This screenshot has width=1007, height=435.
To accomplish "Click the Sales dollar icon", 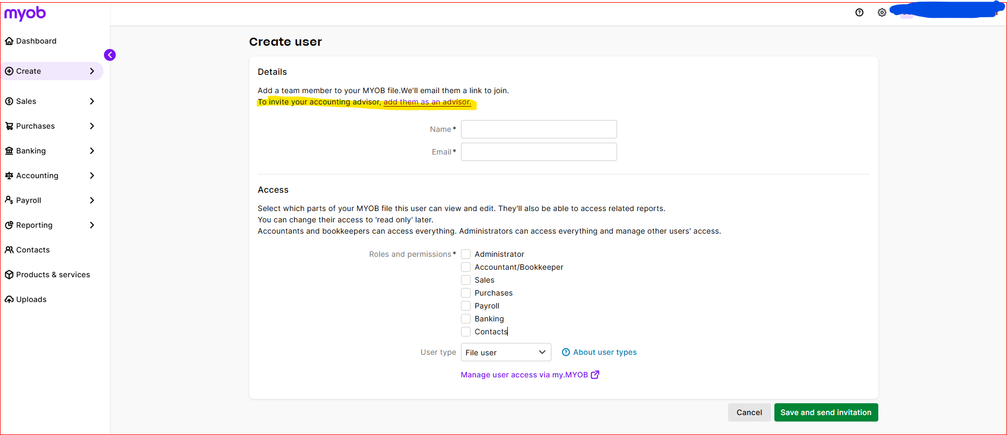I will coord(9,101).
